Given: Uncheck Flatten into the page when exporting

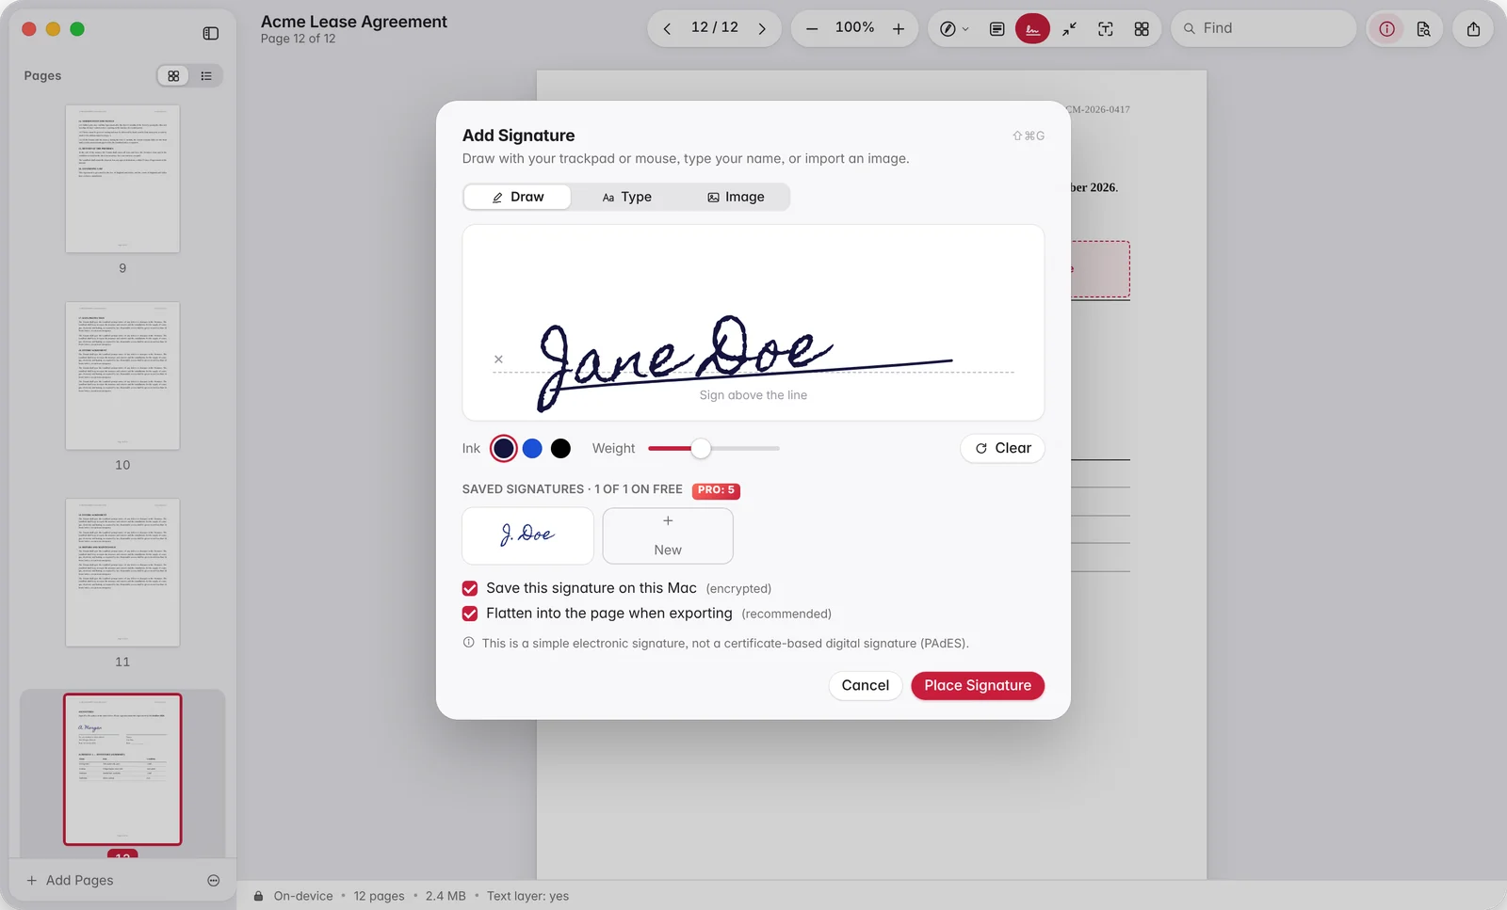Looking at the screenshot, I should [x=470, y=614].
